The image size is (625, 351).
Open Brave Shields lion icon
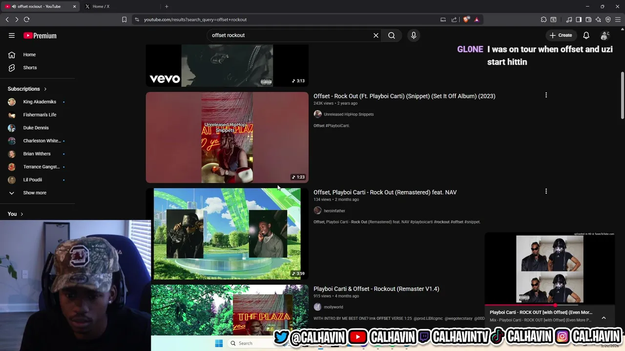point(466,19)
